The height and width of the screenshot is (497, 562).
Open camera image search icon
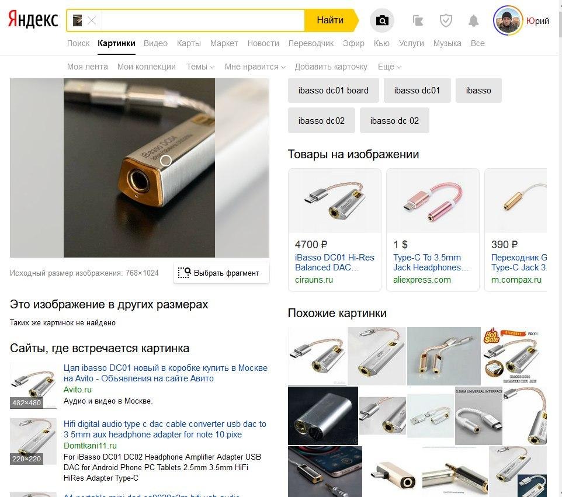[382, 20]
